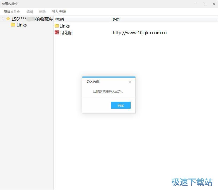
Task: Click the message 从IE浏览器导入成功。
Action: [x=108, y=92]
